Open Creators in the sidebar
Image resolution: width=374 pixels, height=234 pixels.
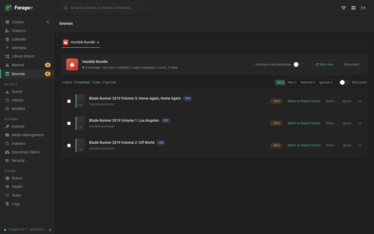pyautogui.click(x=28, y=31)
